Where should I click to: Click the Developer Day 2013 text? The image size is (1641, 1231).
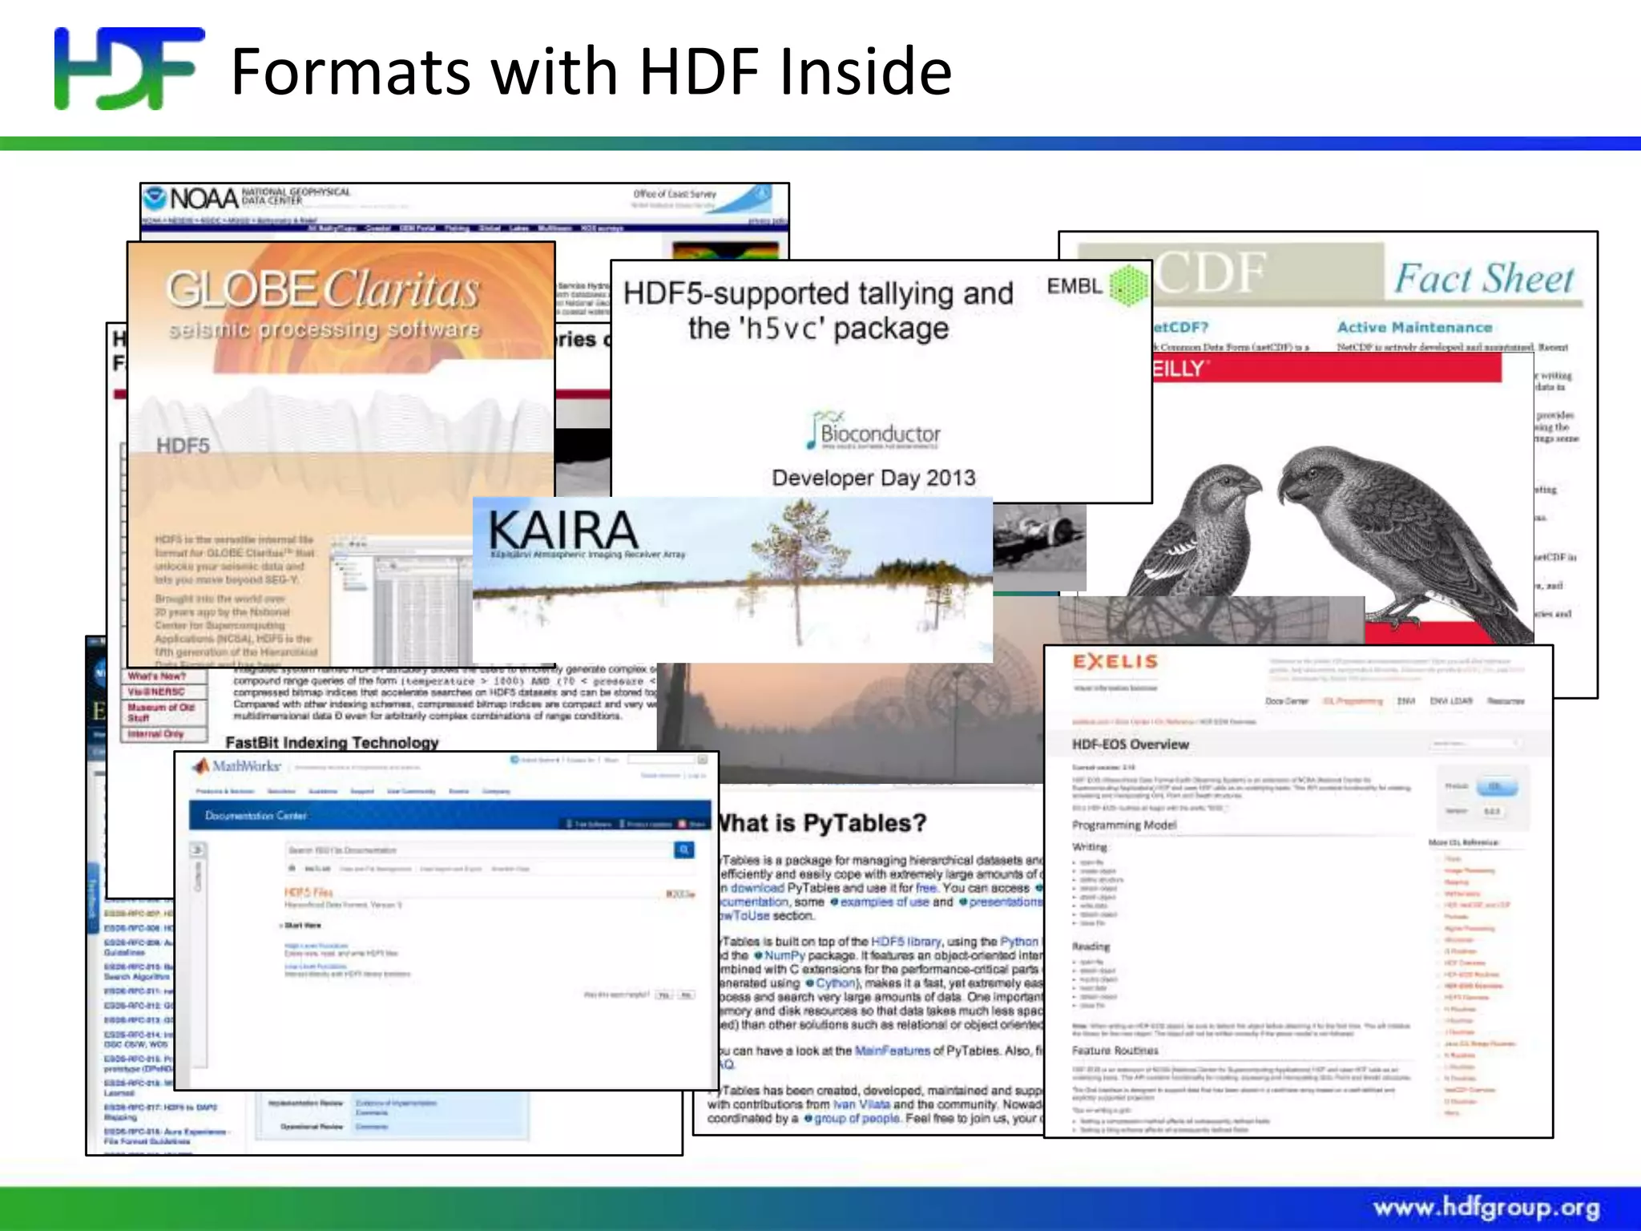coord(873,478)
